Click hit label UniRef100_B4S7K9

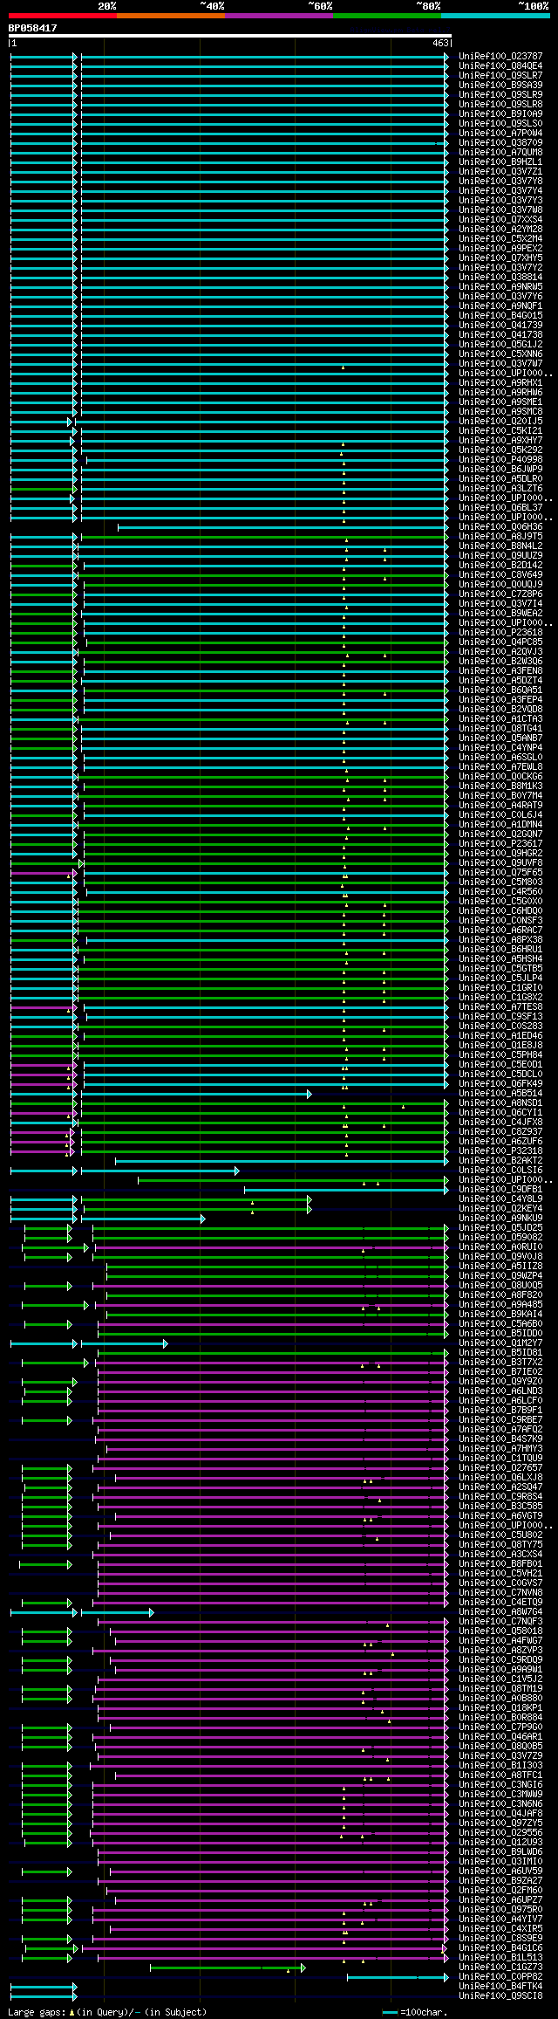pyautogui.click(x=500, y=1439)
